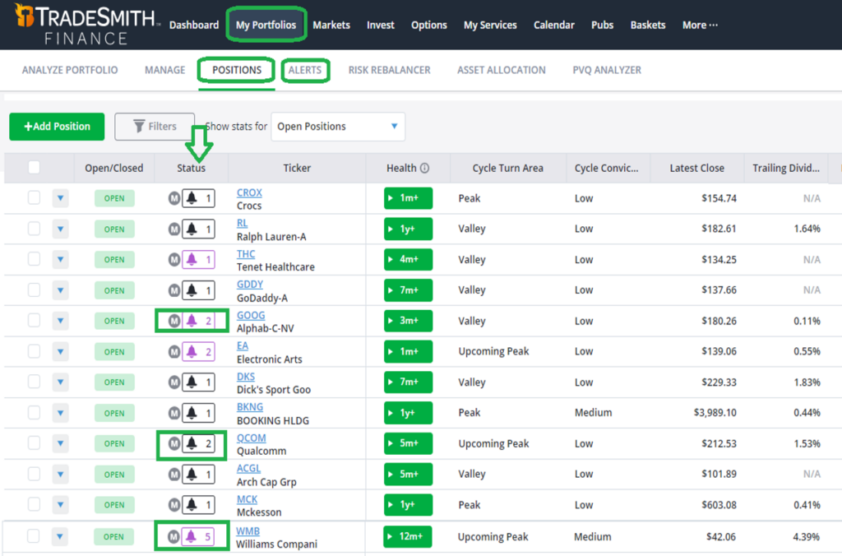Open the More menu in top navigation
842x556 pixels.
point(700,25)
